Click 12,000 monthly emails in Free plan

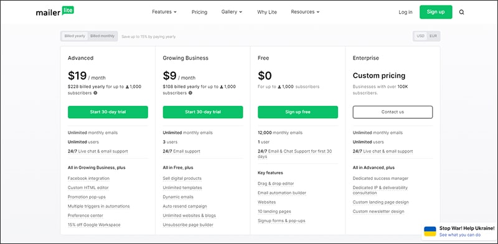(280, 133)
